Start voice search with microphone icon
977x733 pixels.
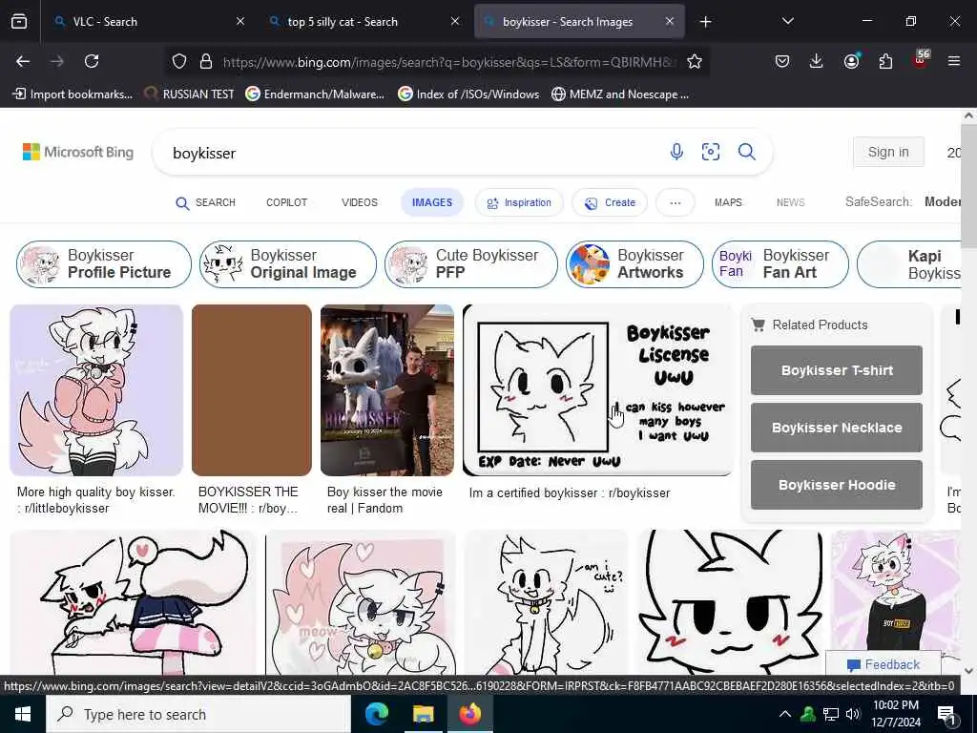(676, 152)
